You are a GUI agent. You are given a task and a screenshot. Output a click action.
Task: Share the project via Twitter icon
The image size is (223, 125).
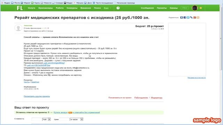coord(188,17)
